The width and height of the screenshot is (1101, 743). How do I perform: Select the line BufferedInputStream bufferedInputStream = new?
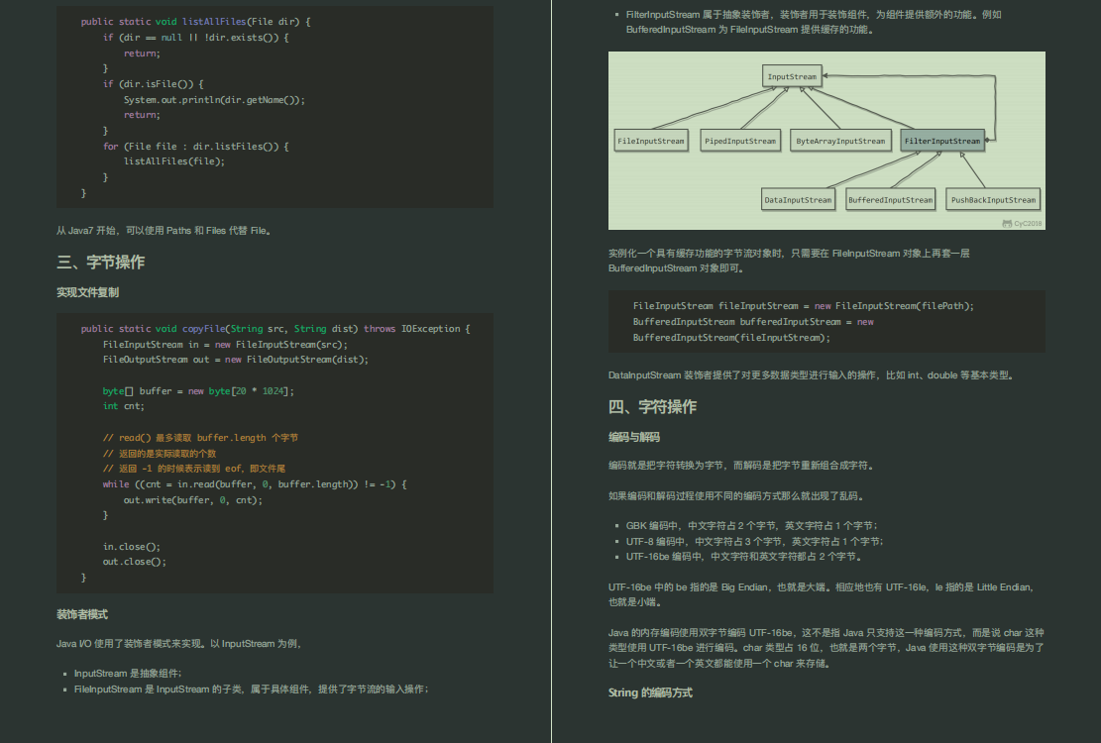[753, 321]
